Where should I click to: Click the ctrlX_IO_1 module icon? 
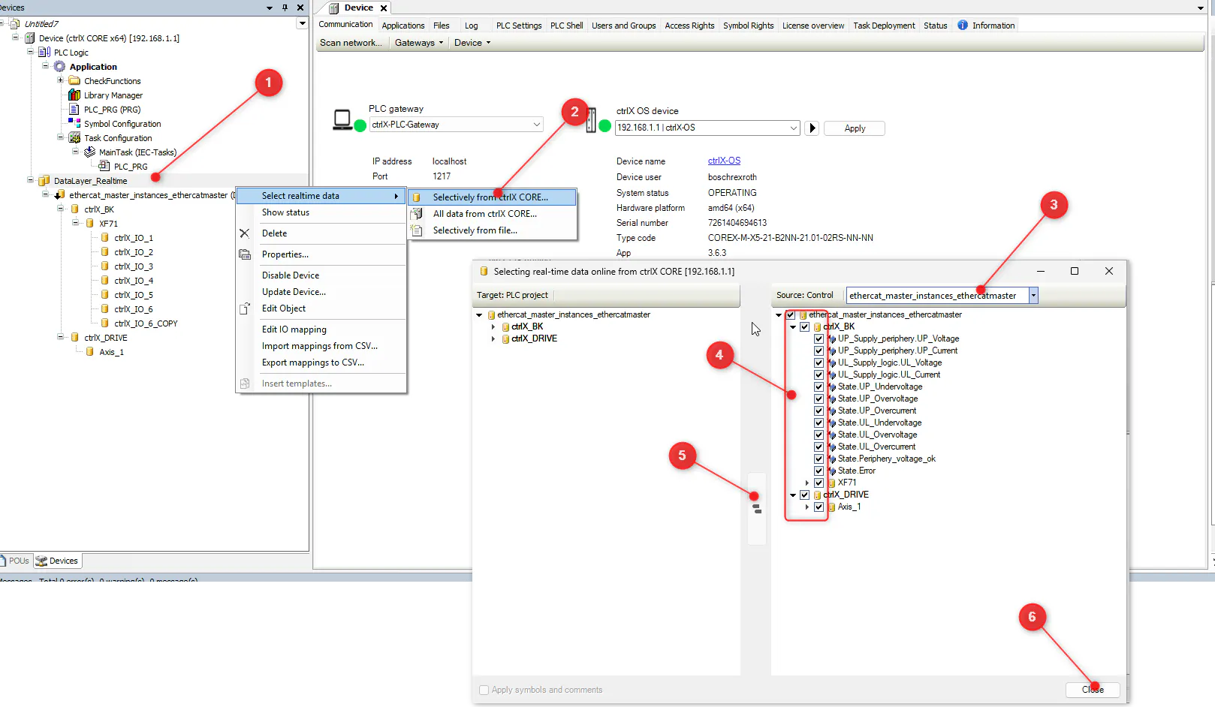pyautogui.click(x=104, y=237)
